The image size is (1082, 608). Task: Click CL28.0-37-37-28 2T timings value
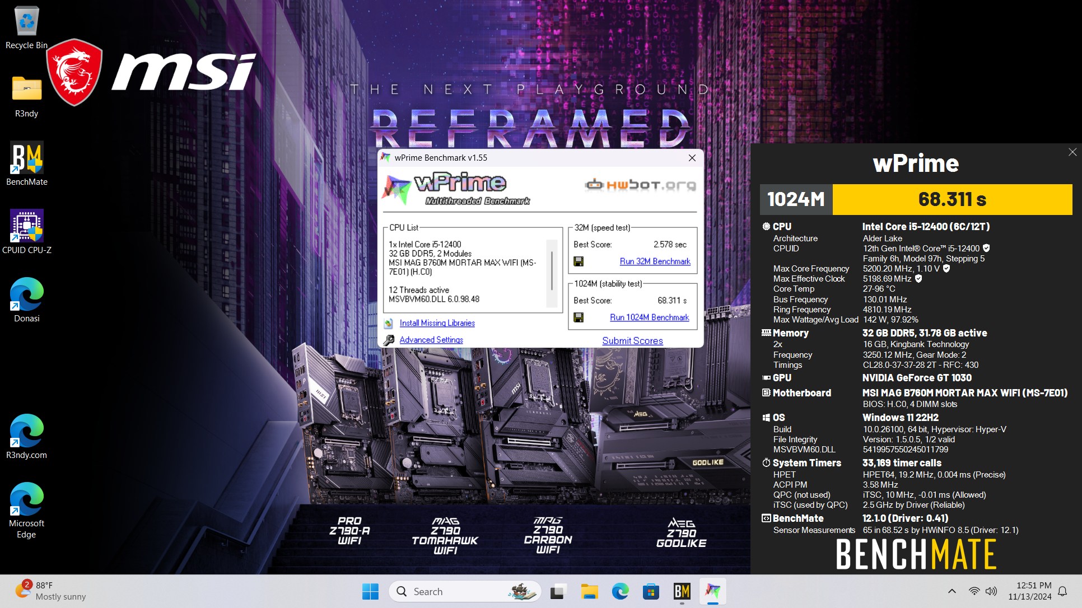click(x=921, y=365)
